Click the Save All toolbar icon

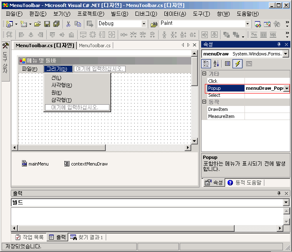coord(56,24)
